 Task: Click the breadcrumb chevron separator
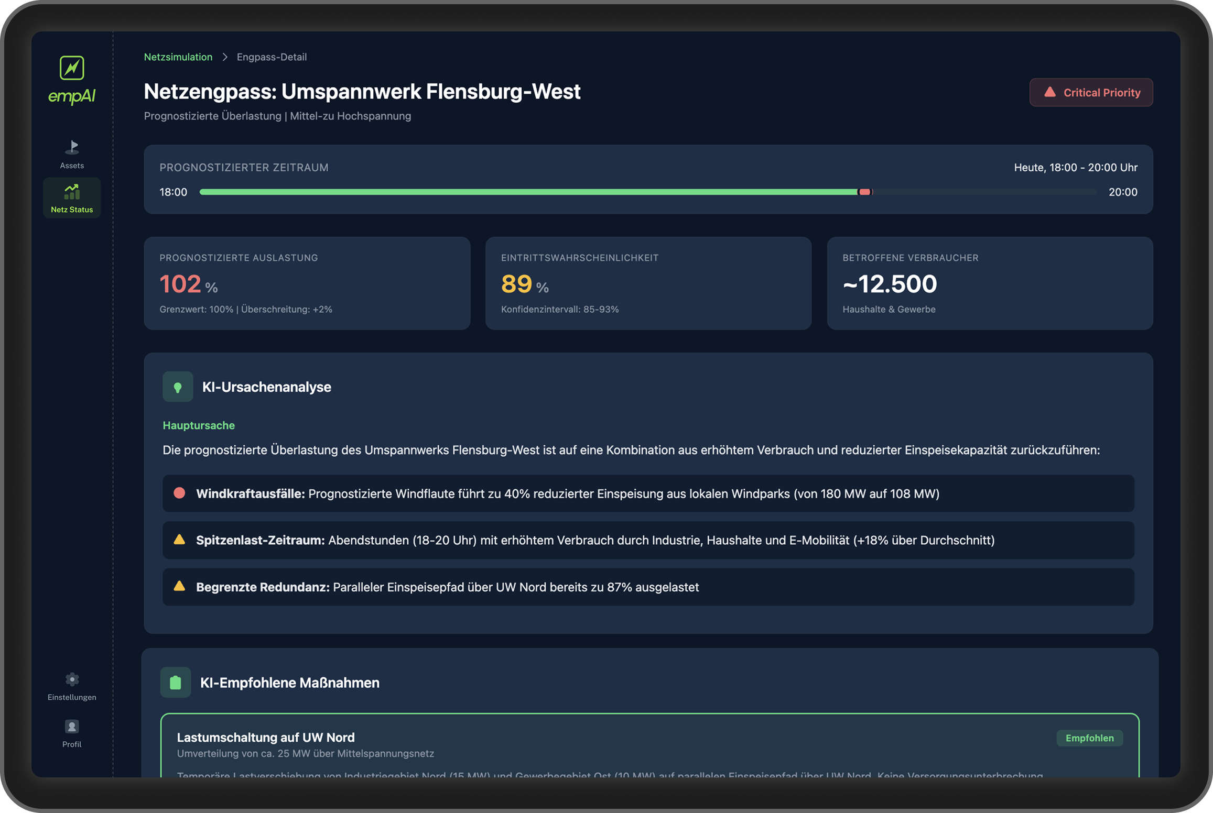pyautogui.click(x=225, y=57)
